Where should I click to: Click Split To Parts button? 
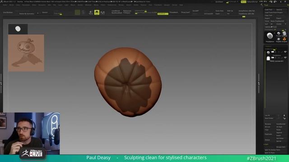pyautogui.click(x=270, y=153)
